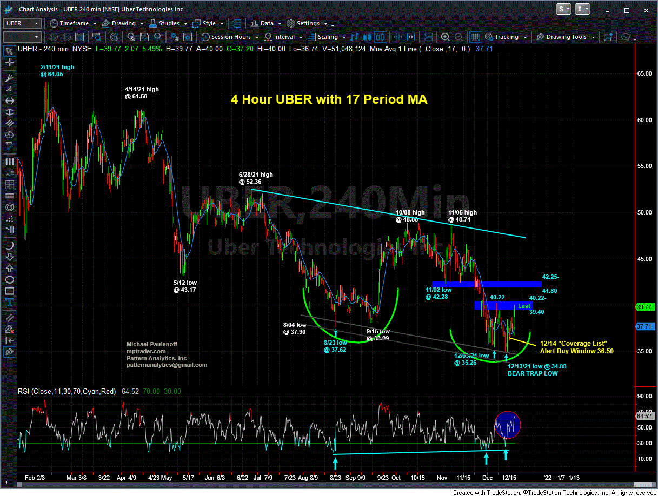The image size is (658, 496).
Task: Select the '4 Hour UBER with 17 Period MA' title
Action: pyautogui.click(x=329, y=99)
